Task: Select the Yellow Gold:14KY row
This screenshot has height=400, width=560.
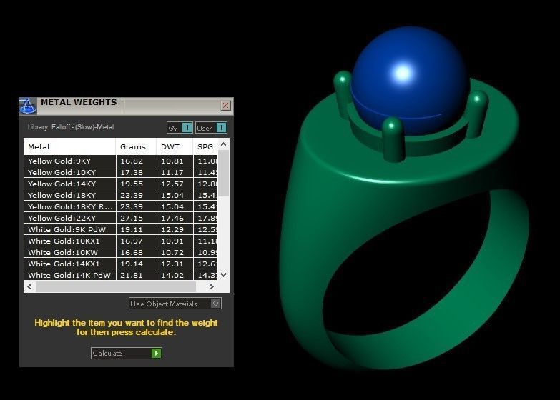Action: [121, 184]
